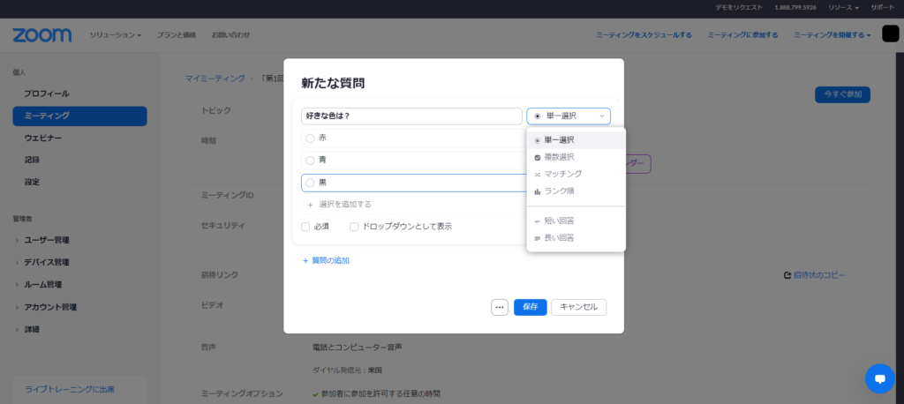Click the plus icon beside 質問の追加
The height and width of the screenshot is (404, 904).
[x=305, y=260]
